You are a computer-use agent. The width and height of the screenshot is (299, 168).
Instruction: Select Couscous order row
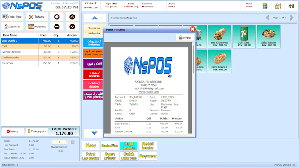(x=40, y=63)
